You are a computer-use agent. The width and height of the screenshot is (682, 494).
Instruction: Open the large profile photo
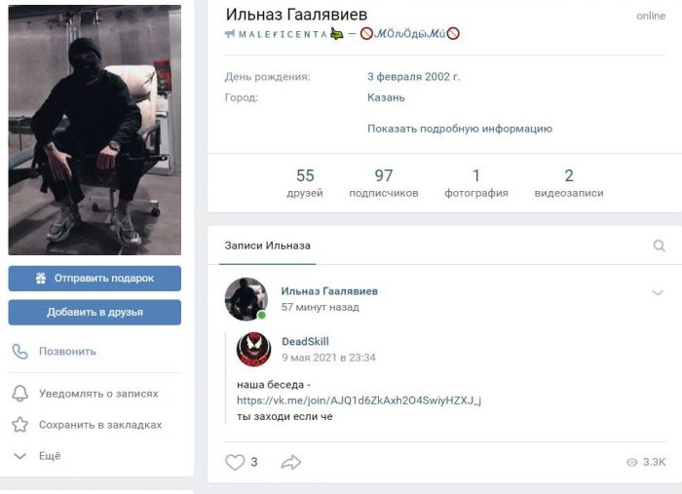click(95, 130)
